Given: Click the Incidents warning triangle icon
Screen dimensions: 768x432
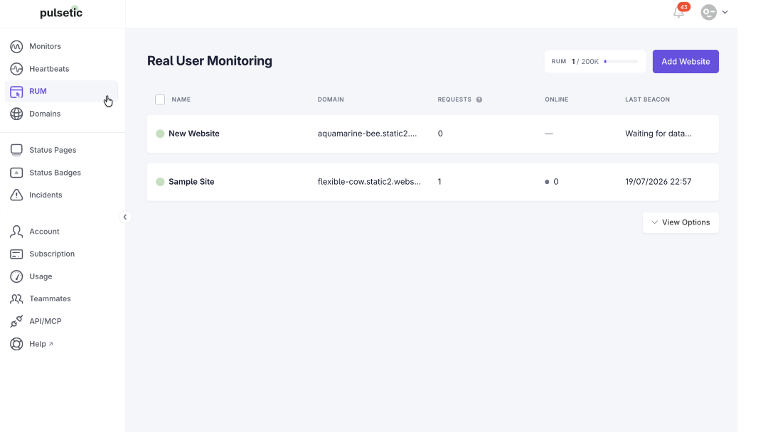Looking at the screenshot, I should click(x=16, y=195).
